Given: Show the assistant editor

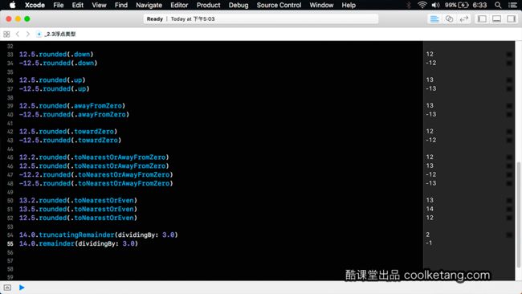Looking at the screenshot, I should pyautogui.click(x=449, y=19).
